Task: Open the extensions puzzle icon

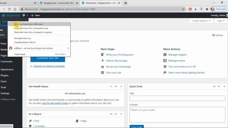Action: pos(207,9)
